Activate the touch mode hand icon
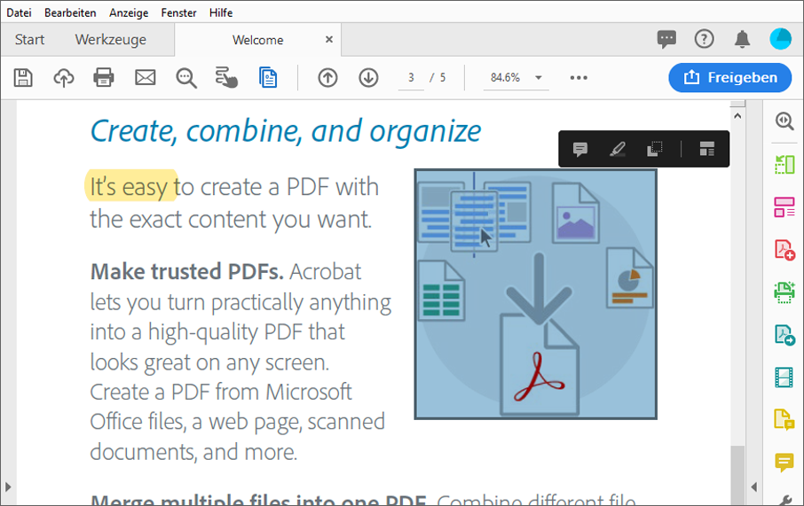The width and height of the screenshot is (804, 506). click(x=226, y=78)
